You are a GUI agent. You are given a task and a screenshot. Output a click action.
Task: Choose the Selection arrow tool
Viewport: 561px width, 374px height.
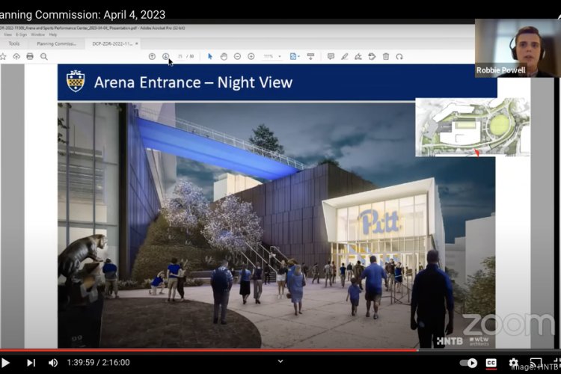tap(210, 57)
